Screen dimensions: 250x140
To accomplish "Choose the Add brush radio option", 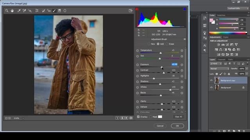I will (x=158, y=44).
